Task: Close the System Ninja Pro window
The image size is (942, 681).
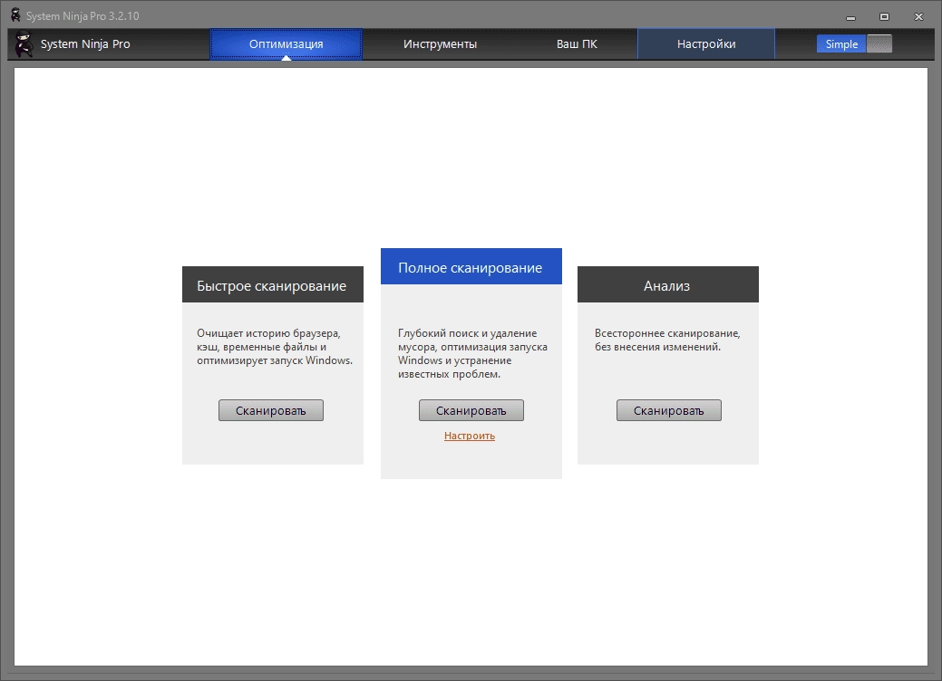Action: click(918, 17)
